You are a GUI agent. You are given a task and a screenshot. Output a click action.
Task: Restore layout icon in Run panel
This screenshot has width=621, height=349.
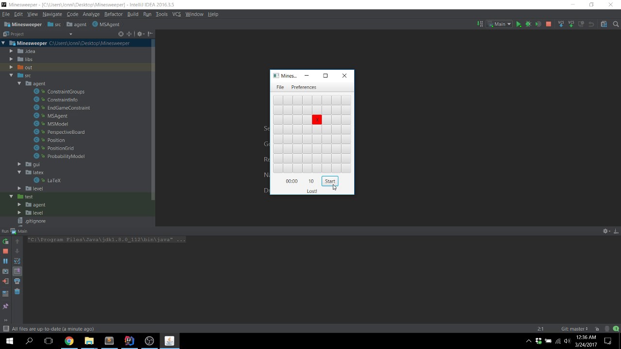pyautogui.click(x=6, y=293)
